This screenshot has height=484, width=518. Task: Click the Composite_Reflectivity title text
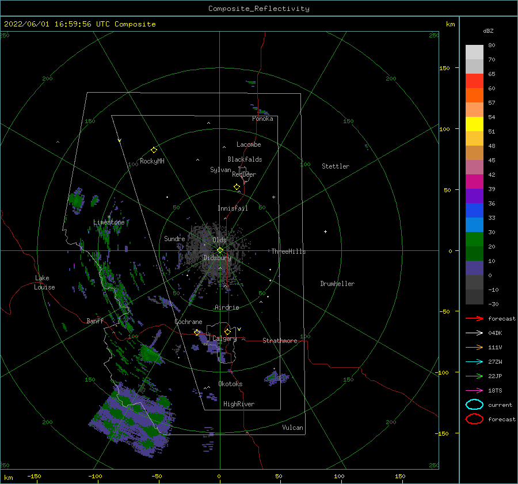click(259, 9)
